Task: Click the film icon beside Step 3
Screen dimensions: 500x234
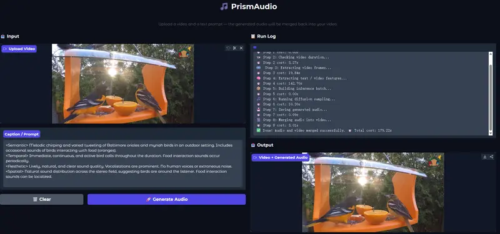Action: pos(259,68)
